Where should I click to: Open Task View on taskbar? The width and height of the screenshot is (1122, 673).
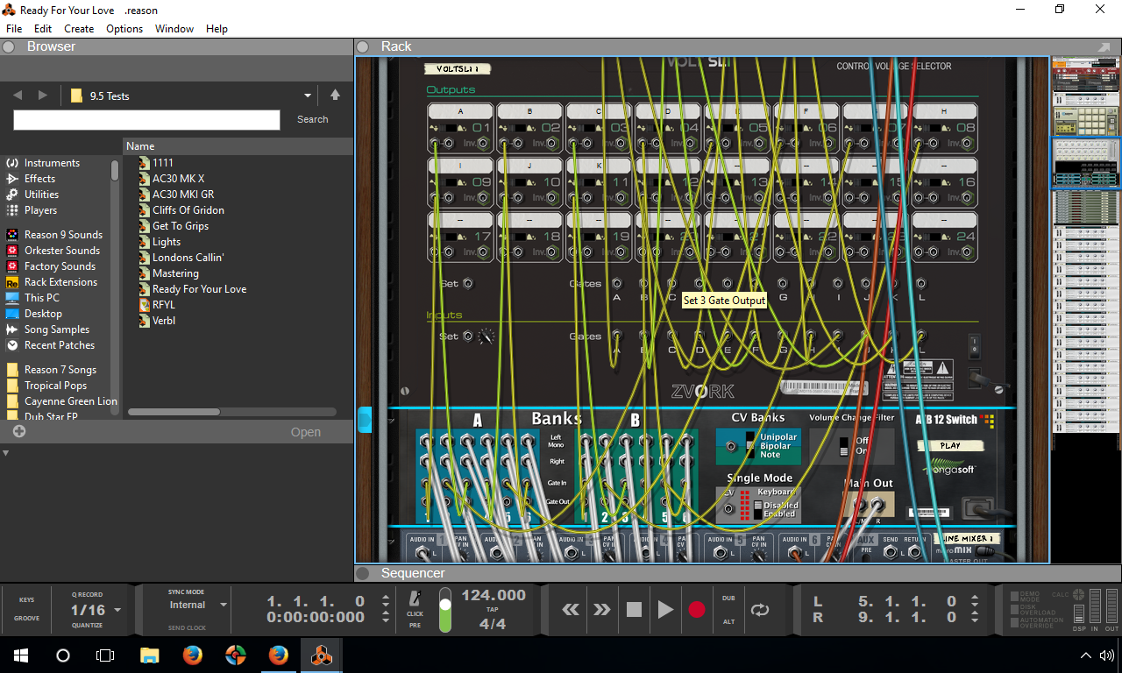(x=105, y=655)
